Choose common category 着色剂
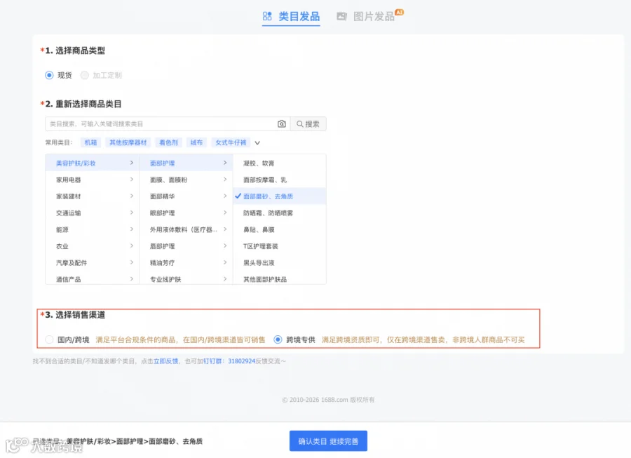631x458 pixels. 168,142
